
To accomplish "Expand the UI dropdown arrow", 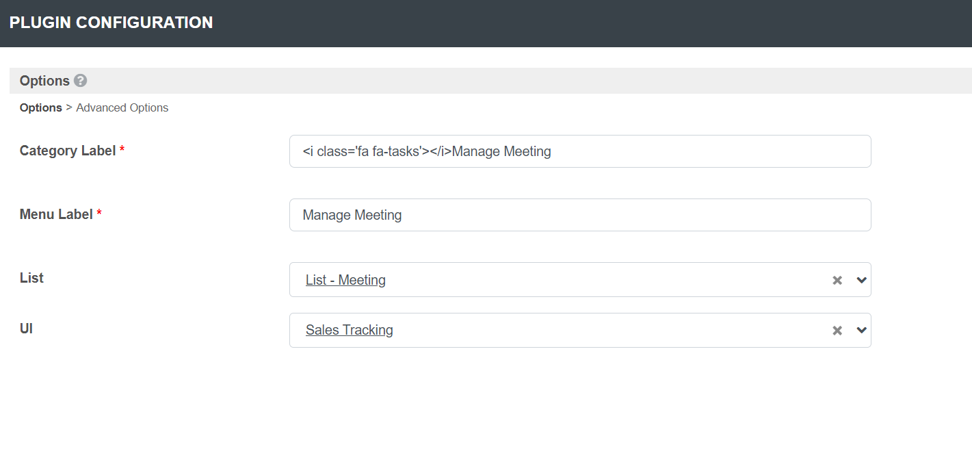I will pos(861,331).
